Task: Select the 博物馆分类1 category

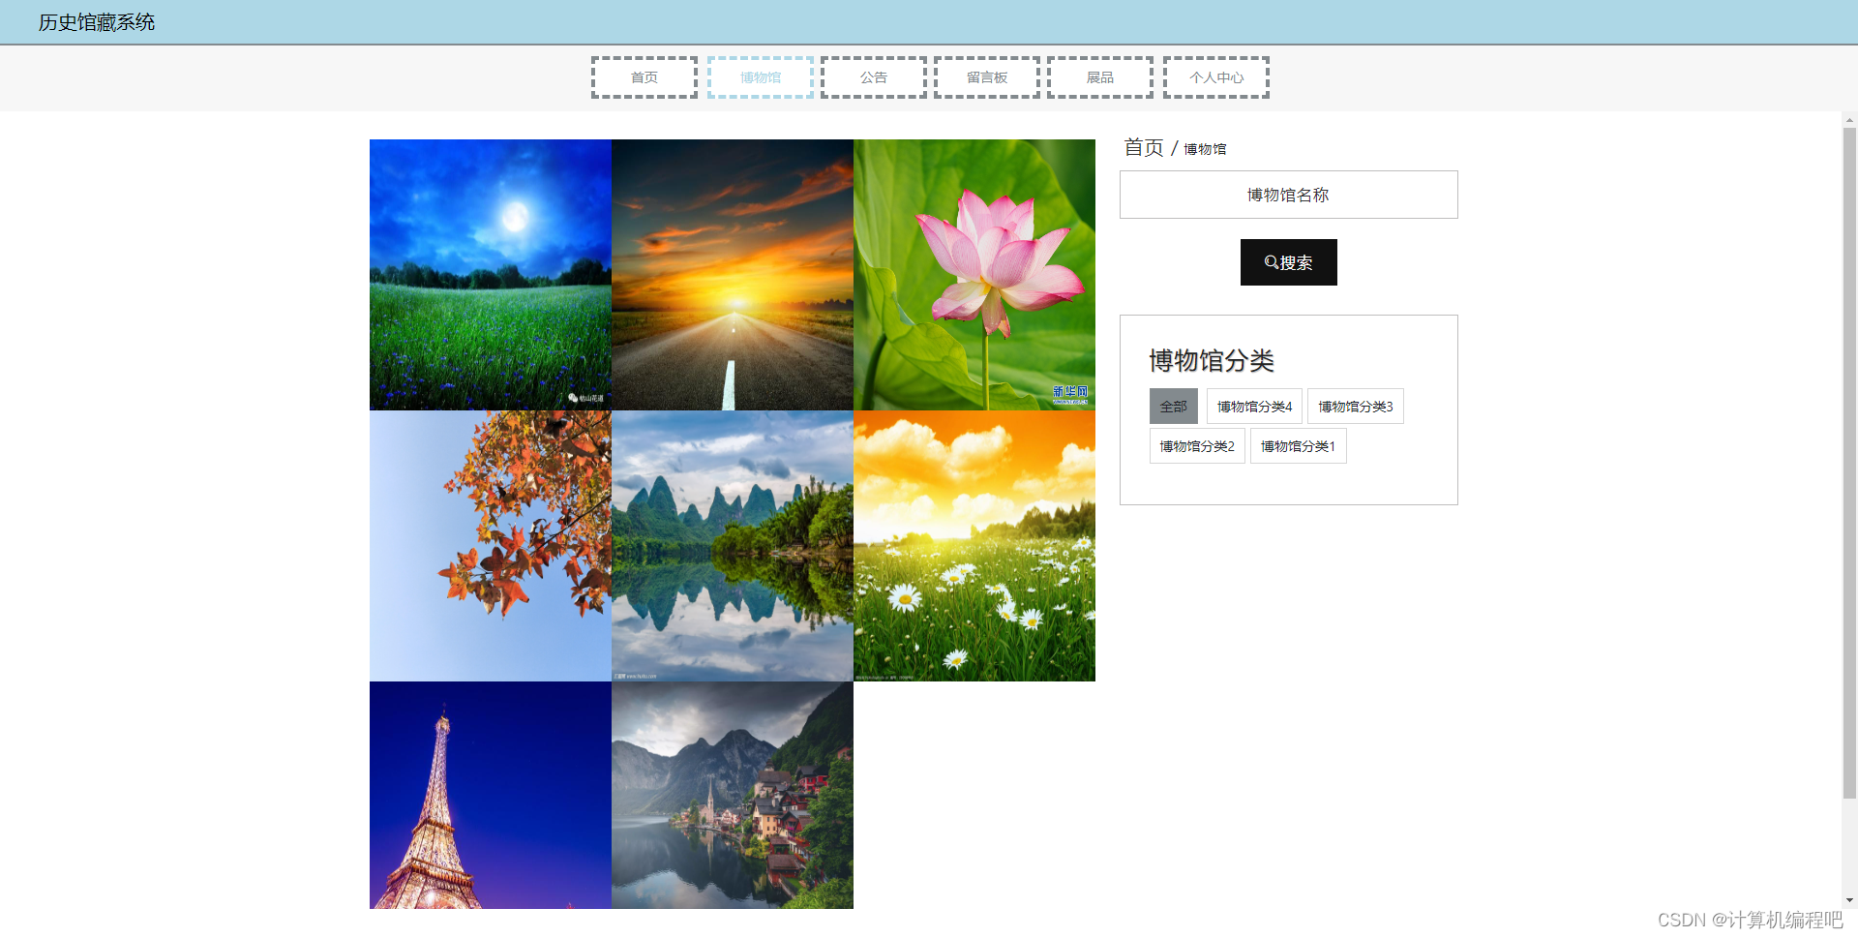Action: pos(1299,445)
